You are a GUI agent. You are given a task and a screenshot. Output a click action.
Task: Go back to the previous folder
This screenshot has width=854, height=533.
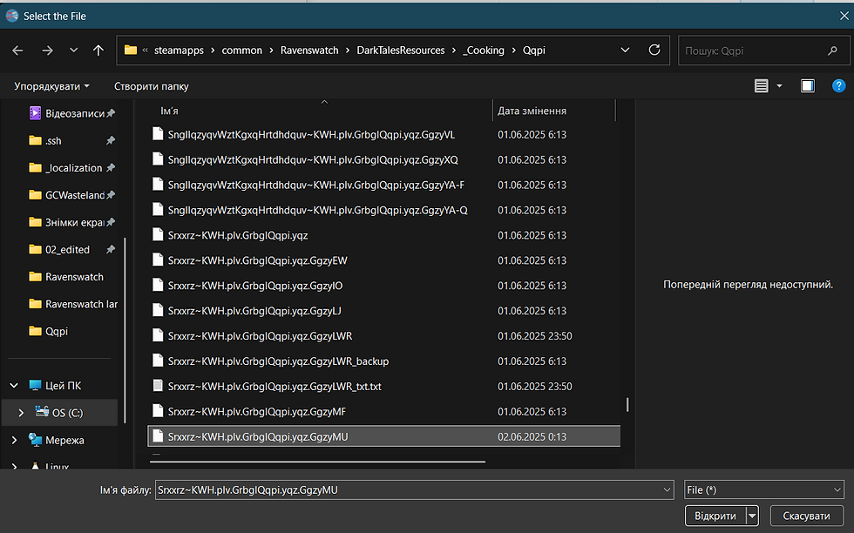[17, 51]
